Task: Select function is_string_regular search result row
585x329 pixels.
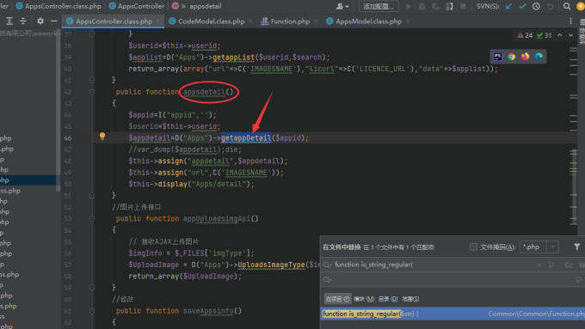Action: pyautogui.click(x=453, y=314)
